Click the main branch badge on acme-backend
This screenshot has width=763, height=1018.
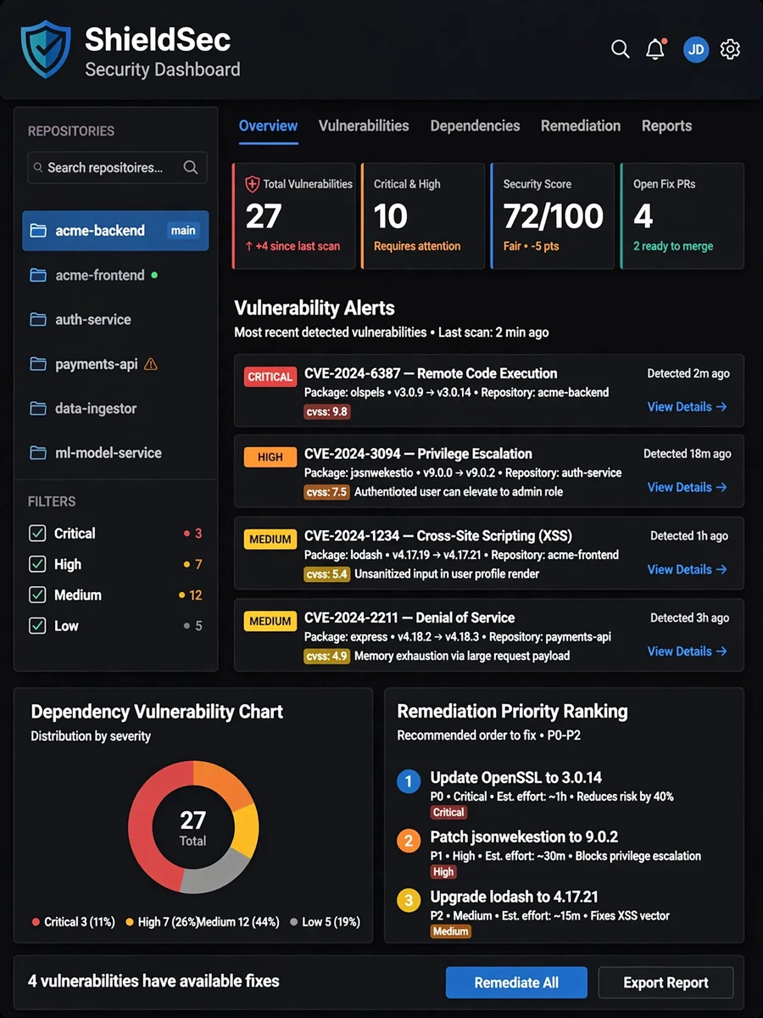[183, 230]
